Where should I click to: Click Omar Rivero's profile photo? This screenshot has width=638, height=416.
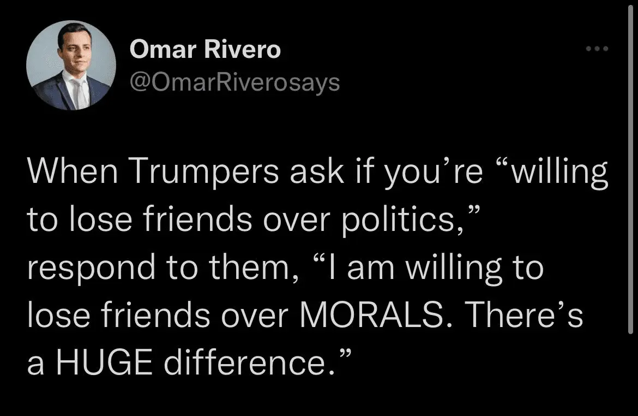point(71,66)
